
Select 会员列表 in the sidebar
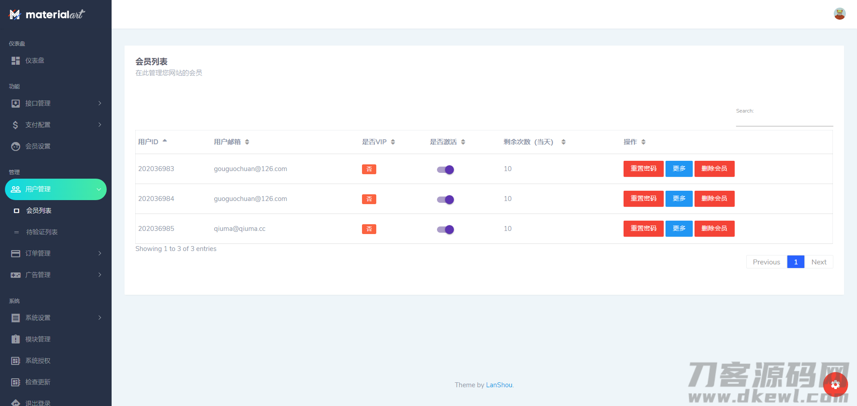click(38, 211)
